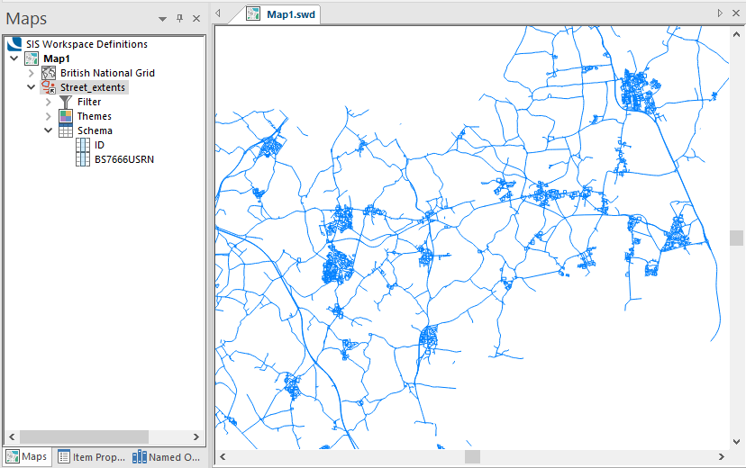Click the pin icon on Maps panel
The height and width of the screenshot is (468, 746).
pyautogui.click(x=179, y=18)
